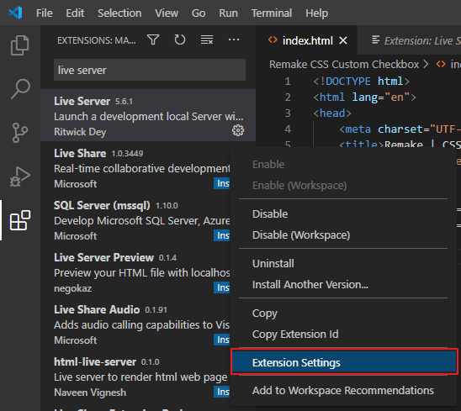Open the Run and Debug view
The image size is (461, 411).
click(x=19, y=177)
